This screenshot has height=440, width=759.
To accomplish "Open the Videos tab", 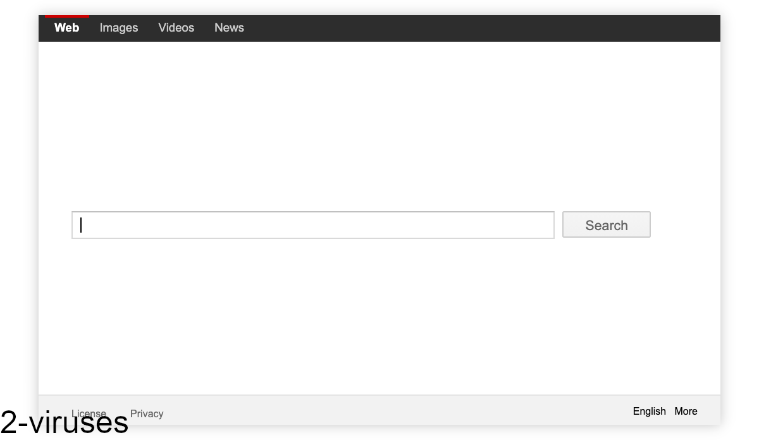I will [176, 27].
